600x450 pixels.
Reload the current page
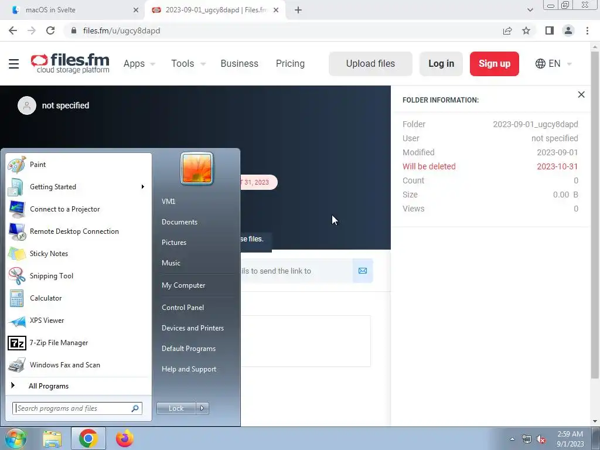(x=50, y=30)
